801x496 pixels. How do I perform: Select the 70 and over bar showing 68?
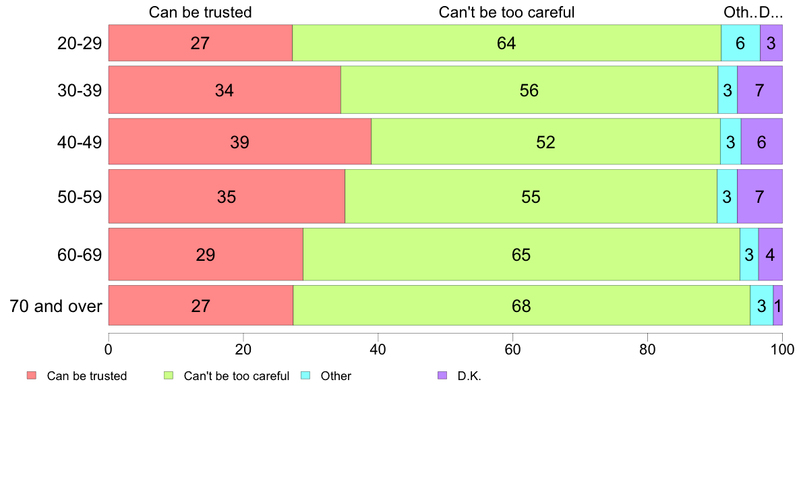coord(522,305)
